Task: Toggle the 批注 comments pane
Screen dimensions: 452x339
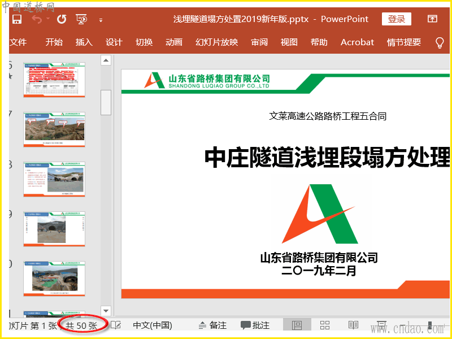Action: (x=255, y=325)
